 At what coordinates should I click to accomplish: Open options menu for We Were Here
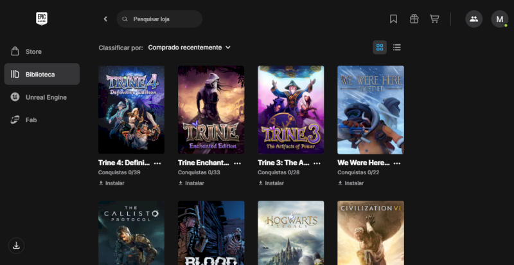tap(397, 163)
